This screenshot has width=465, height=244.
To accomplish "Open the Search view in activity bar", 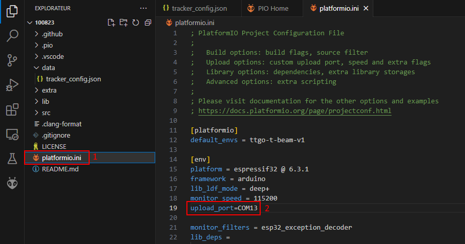I will 12,35.
